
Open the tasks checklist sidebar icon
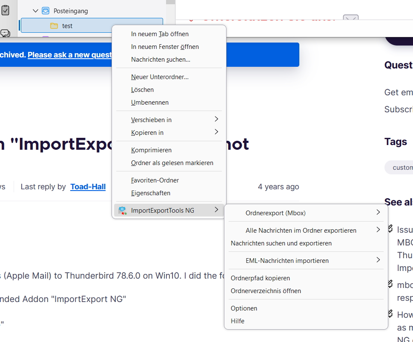pos(5,10)
